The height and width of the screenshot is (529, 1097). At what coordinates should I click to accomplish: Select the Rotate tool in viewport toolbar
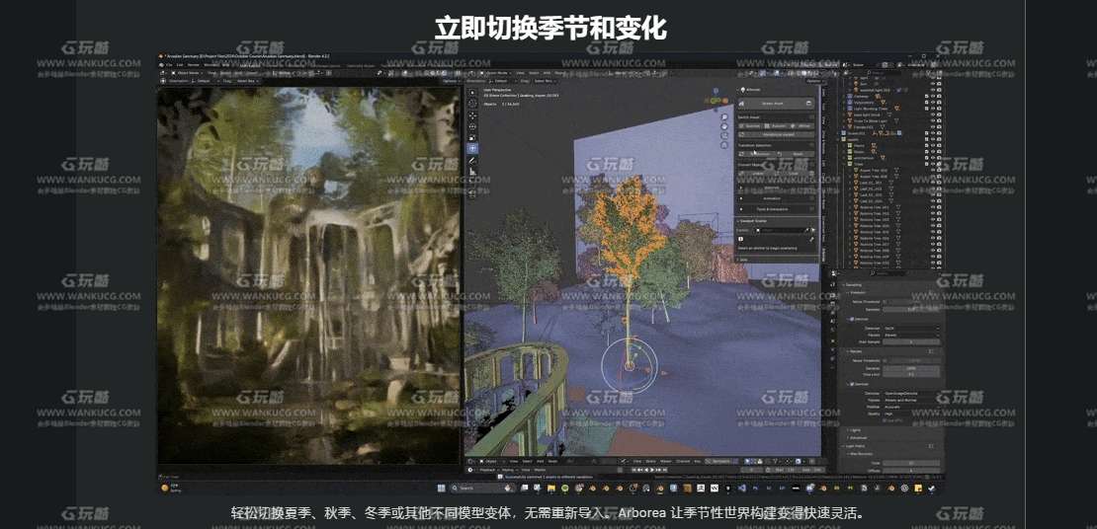coord(472,126)
